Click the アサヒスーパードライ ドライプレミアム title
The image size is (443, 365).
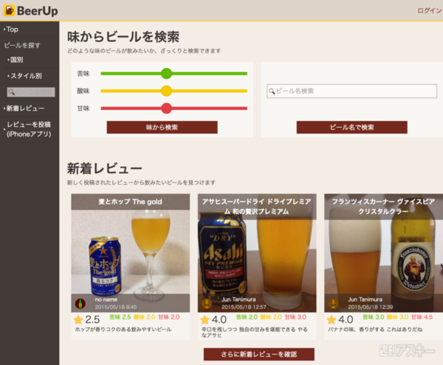point(256,206)
